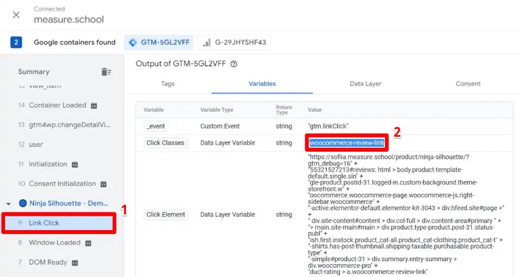Open the Tags tab
The width and height of the screenshot is (520, 277).
click(x=168, y=83)
